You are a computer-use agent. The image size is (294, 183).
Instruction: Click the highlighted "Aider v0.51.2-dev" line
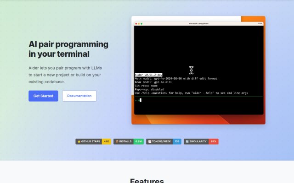click(148, 75)
